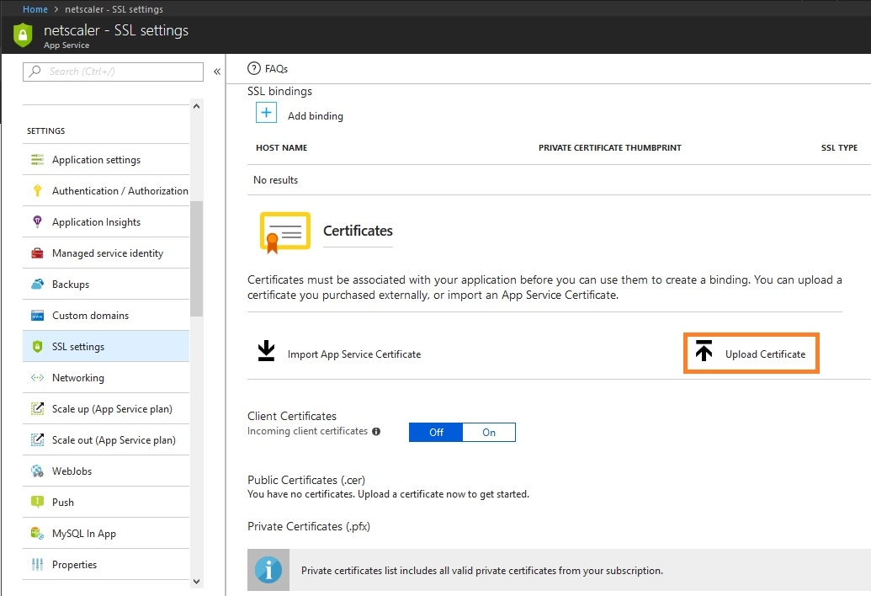The height and width of the screenshot is (596, 871).
Task: Click the Certificates badge icon
Action: click(285, 232)
